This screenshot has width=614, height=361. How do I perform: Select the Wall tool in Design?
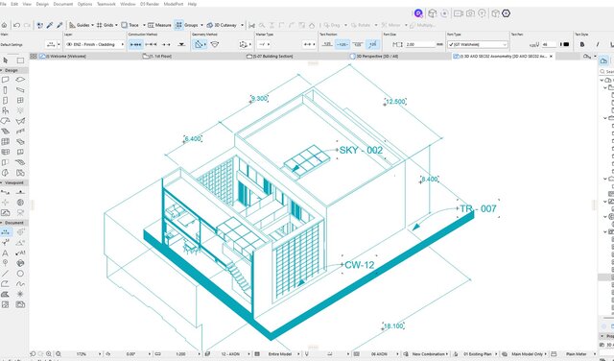(5, 80)
